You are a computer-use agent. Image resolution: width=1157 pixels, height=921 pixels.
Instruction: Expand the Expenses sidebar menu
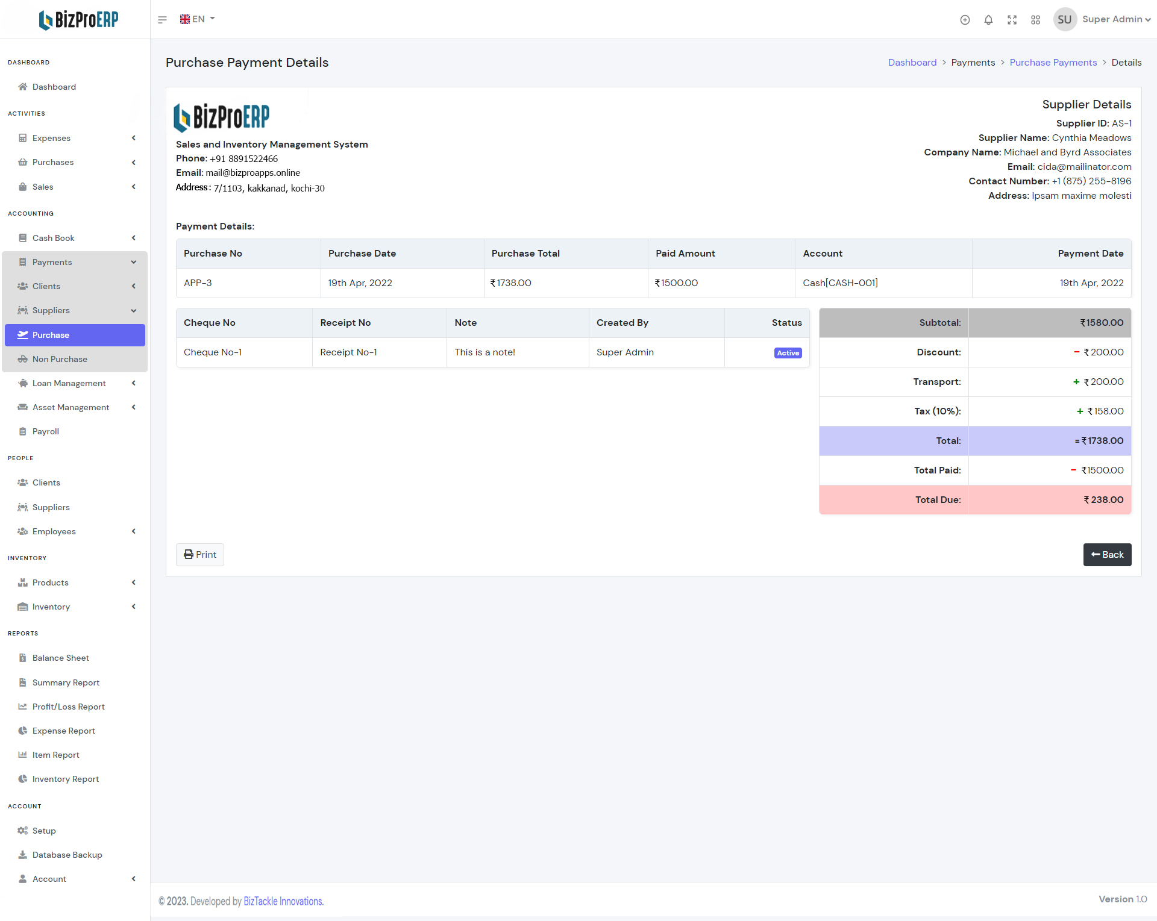point(52,138)
